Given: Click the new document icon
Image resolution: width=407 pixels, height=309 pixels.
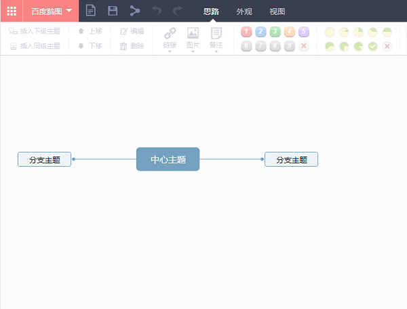Looking at the screenshot, I should pos(91,11).
